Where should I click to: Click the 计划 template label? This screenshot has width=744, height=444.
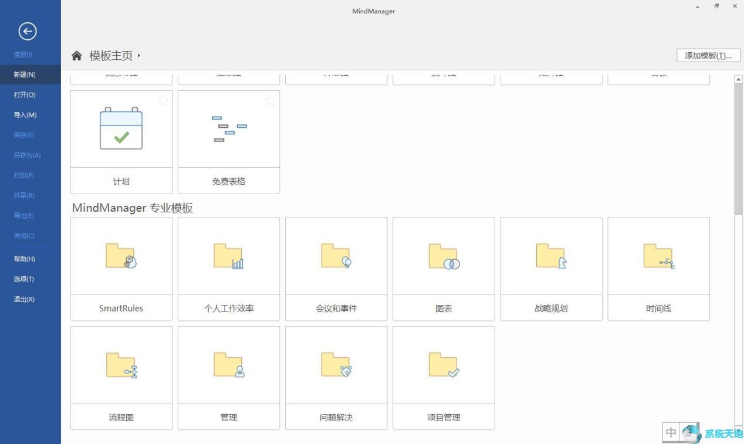(121, 181)
